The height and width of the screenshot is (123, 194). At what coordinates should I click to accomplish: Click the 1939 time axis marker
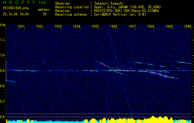(169, 26)
